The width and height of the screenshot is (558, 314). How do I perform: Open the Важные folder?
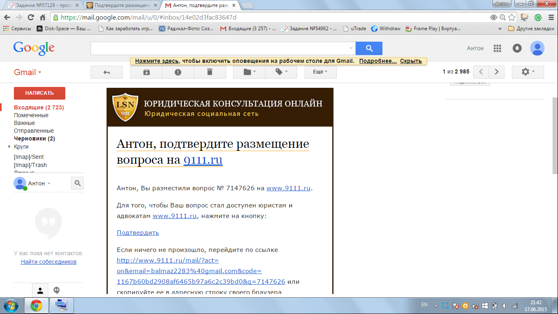coord(24,123)
